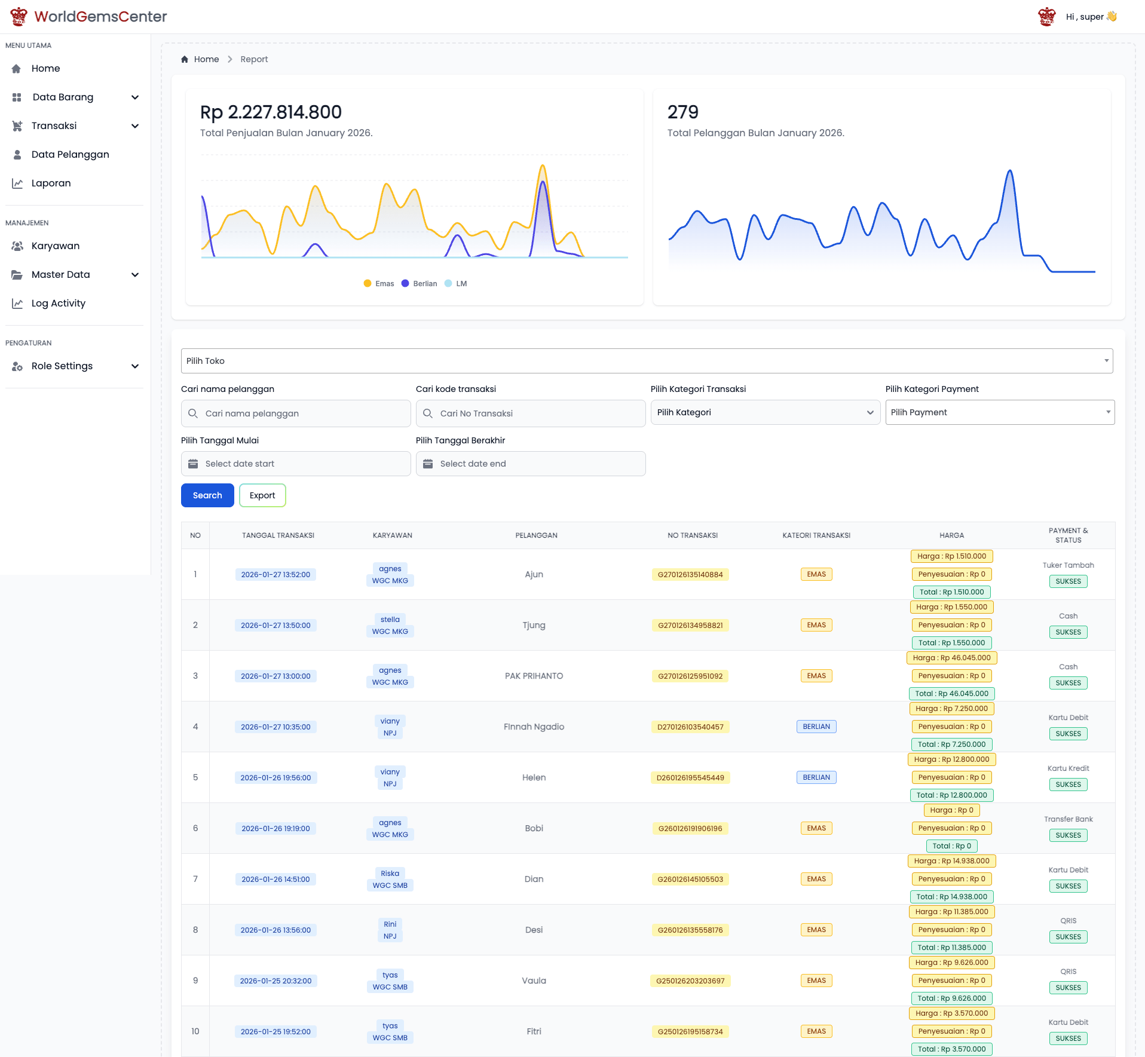The width and height of the screenshot is (1145, 1057).
Task: Click the Karyawan users icon
Action: point(17,246)
